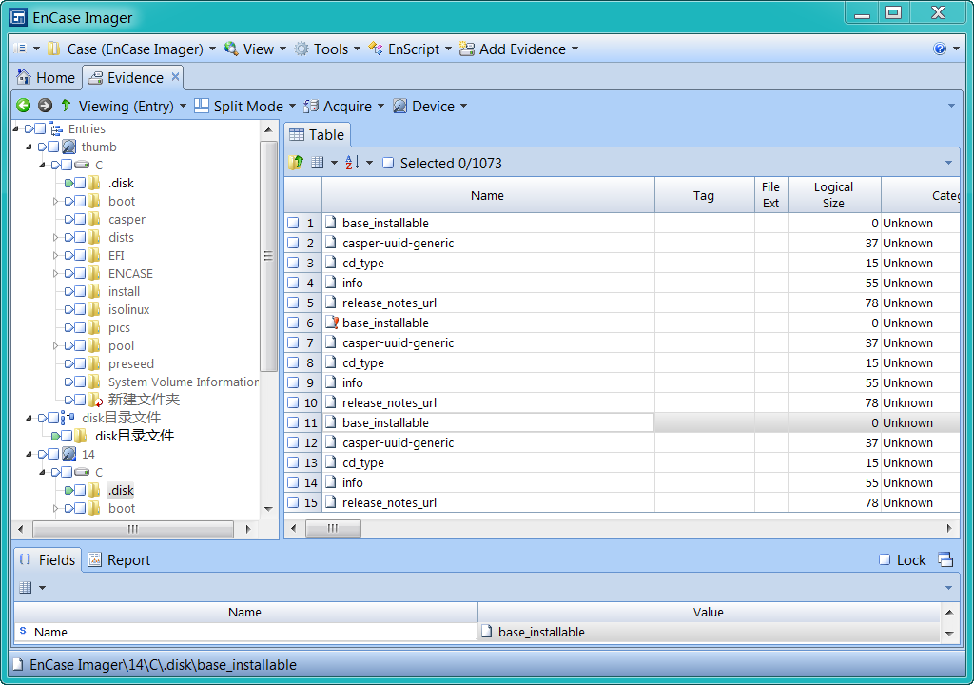Check the box for row 5 release_notes_url
Image resolution: width=974 pixels, height=685 pixels.
293,303
